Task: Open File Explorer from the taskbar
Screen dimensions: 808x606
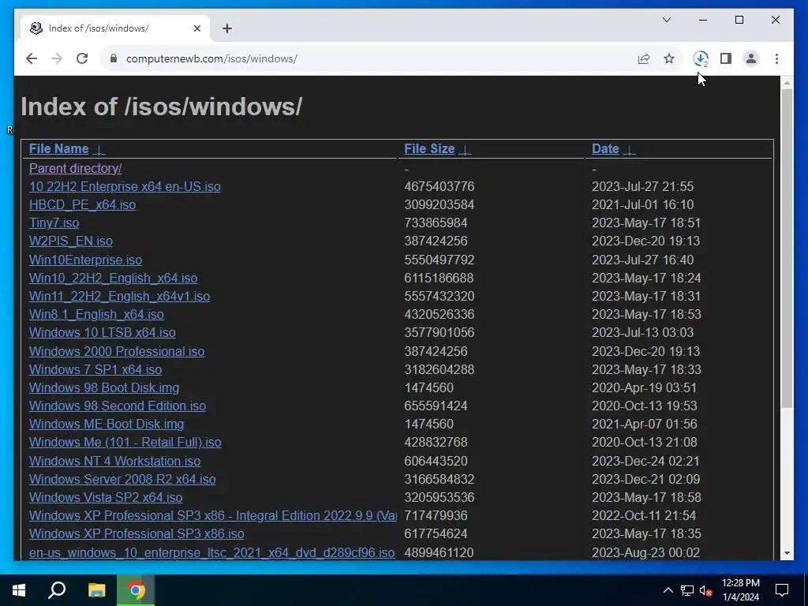Action: pyautogui.click(x=96, y=590)
